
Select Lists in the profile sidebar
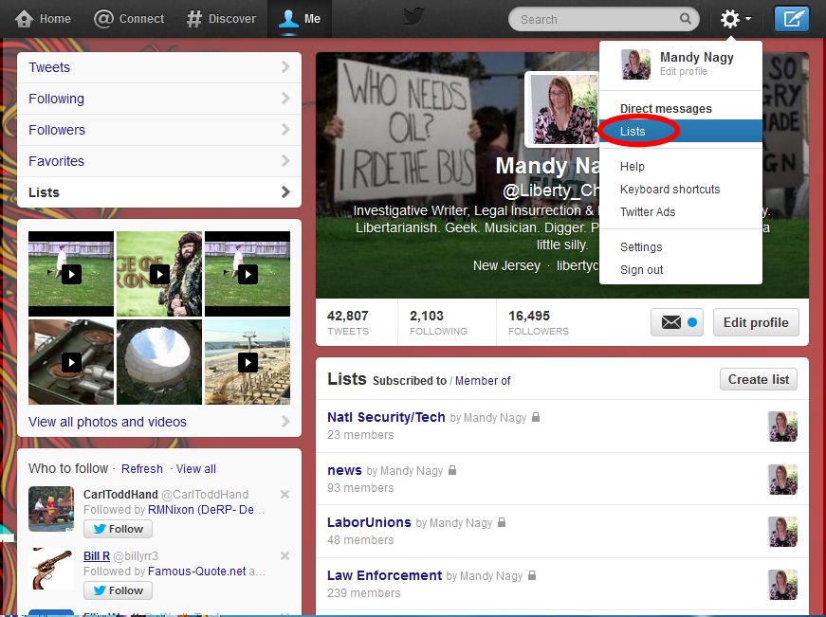coord(159,192)
